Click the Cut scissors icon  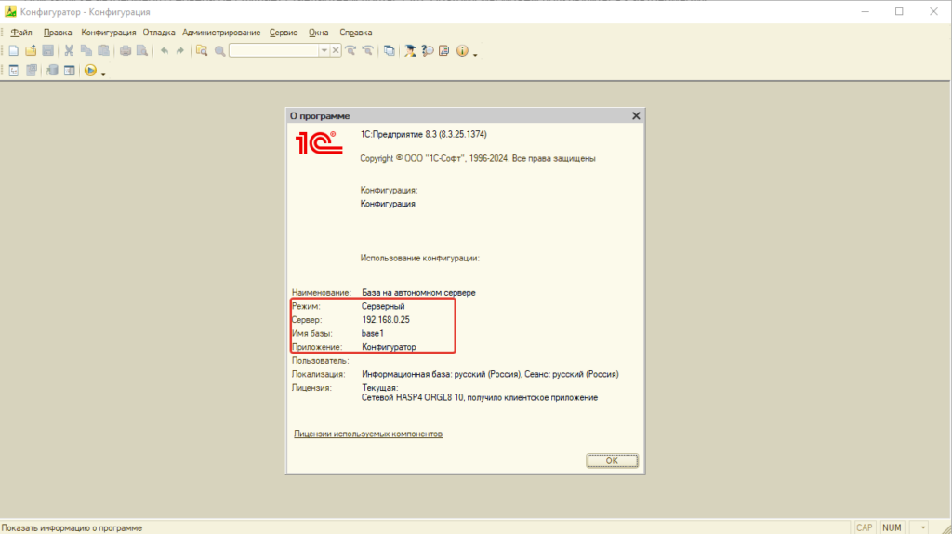tap(69, 51)
